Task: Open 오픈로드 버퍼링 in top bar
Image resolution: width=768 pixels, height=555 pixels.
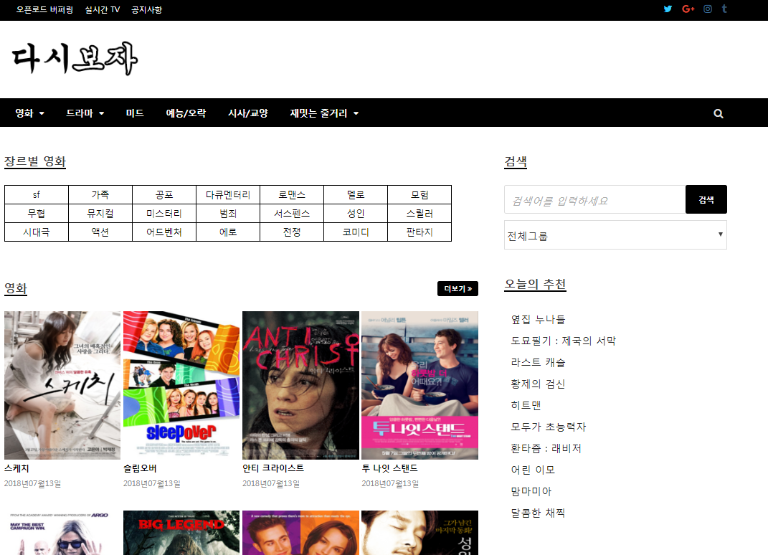Action: 44,10
